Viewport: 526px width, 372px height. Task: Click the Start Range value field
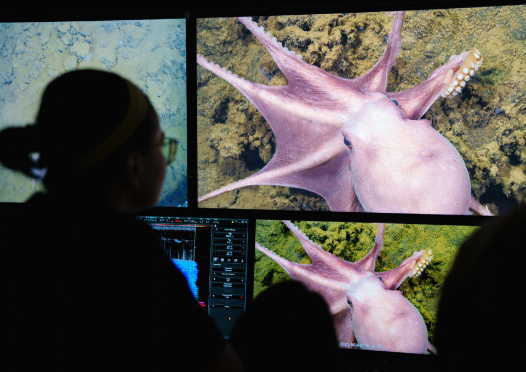point(230,241)
